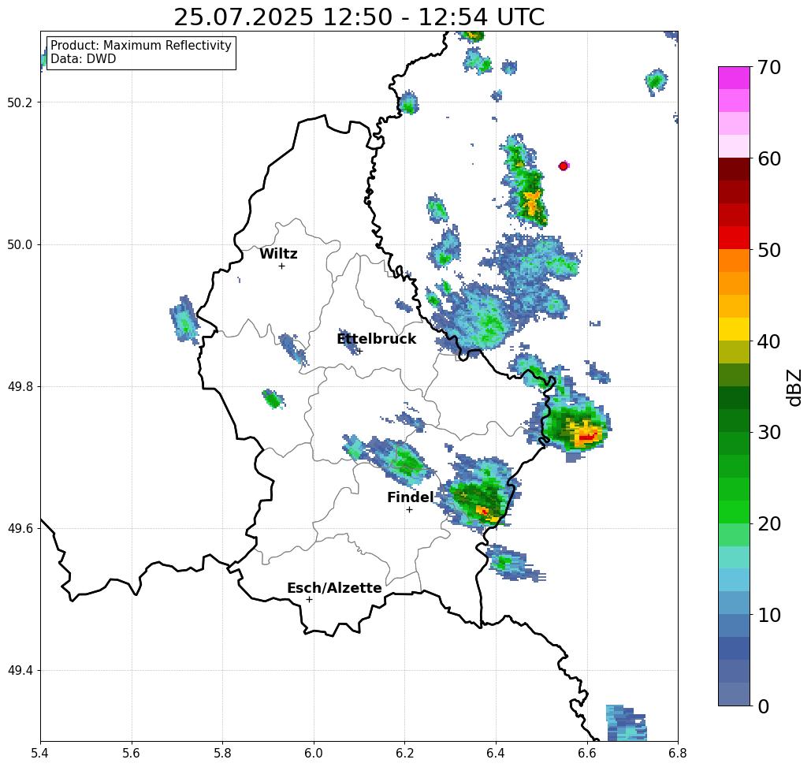The image size is (811, 767).
Task: Click the colorbar tick label 20
Action: pos(769,523)
